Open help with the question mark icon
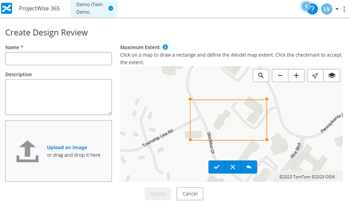Image resolution: width=350 pixels, height=205 pixels. point(312,9)
